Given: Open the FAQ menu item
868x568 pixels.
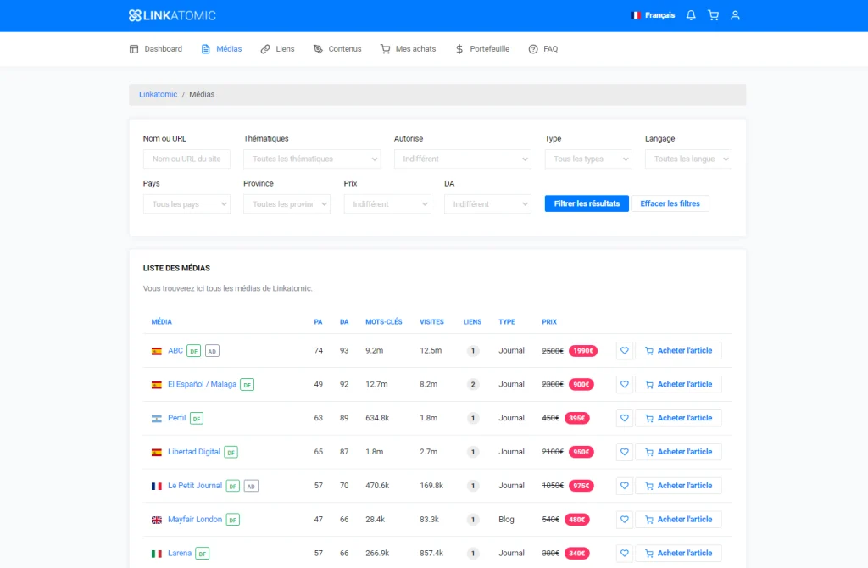Looking at the screenshot, I should coord(543,49).
